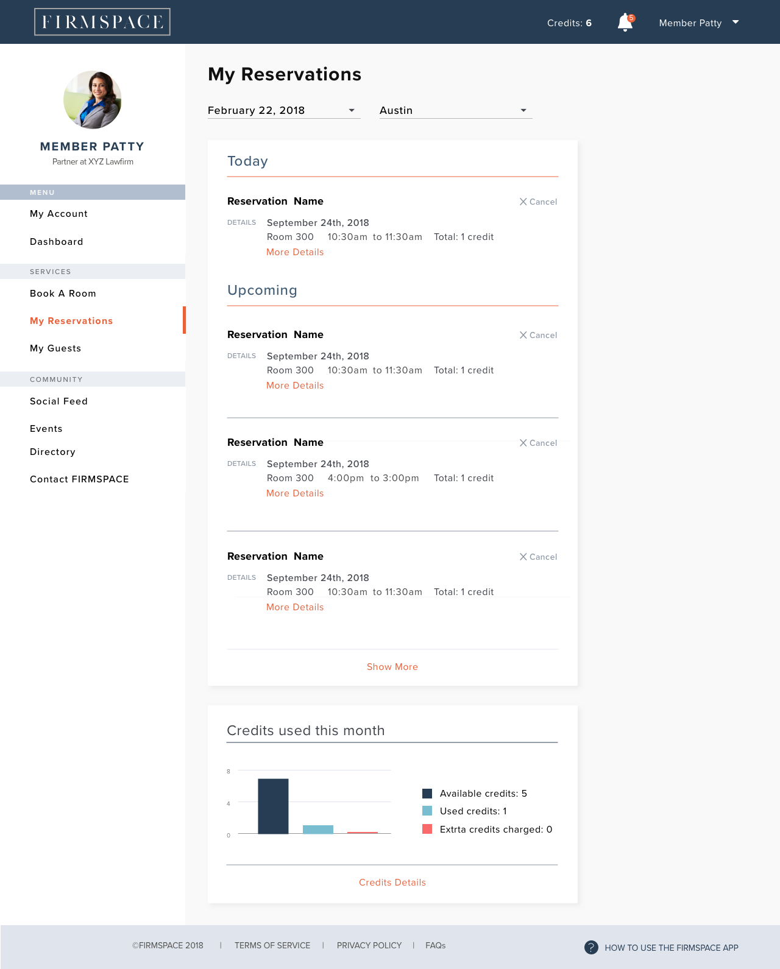Open the February 22, 2018 date dropdown

[x=284, y=110]
